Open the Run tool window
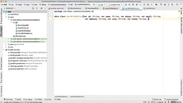This screenshot has height=103, width=183. (x=48, y=99)
